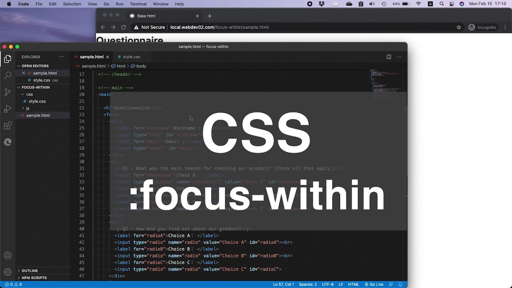Close the sample.html editor tab
Screen dimensions: 512x288
[x=107, y=57]
